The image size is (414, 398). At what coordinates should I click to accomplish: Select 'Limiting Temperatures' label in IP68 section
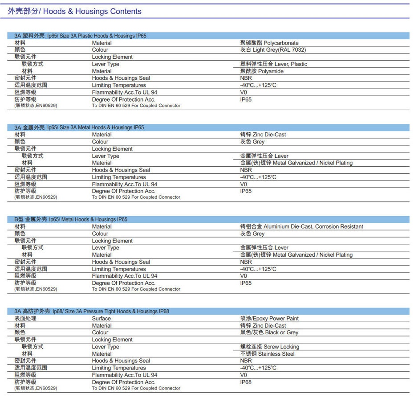click(119, 368)
